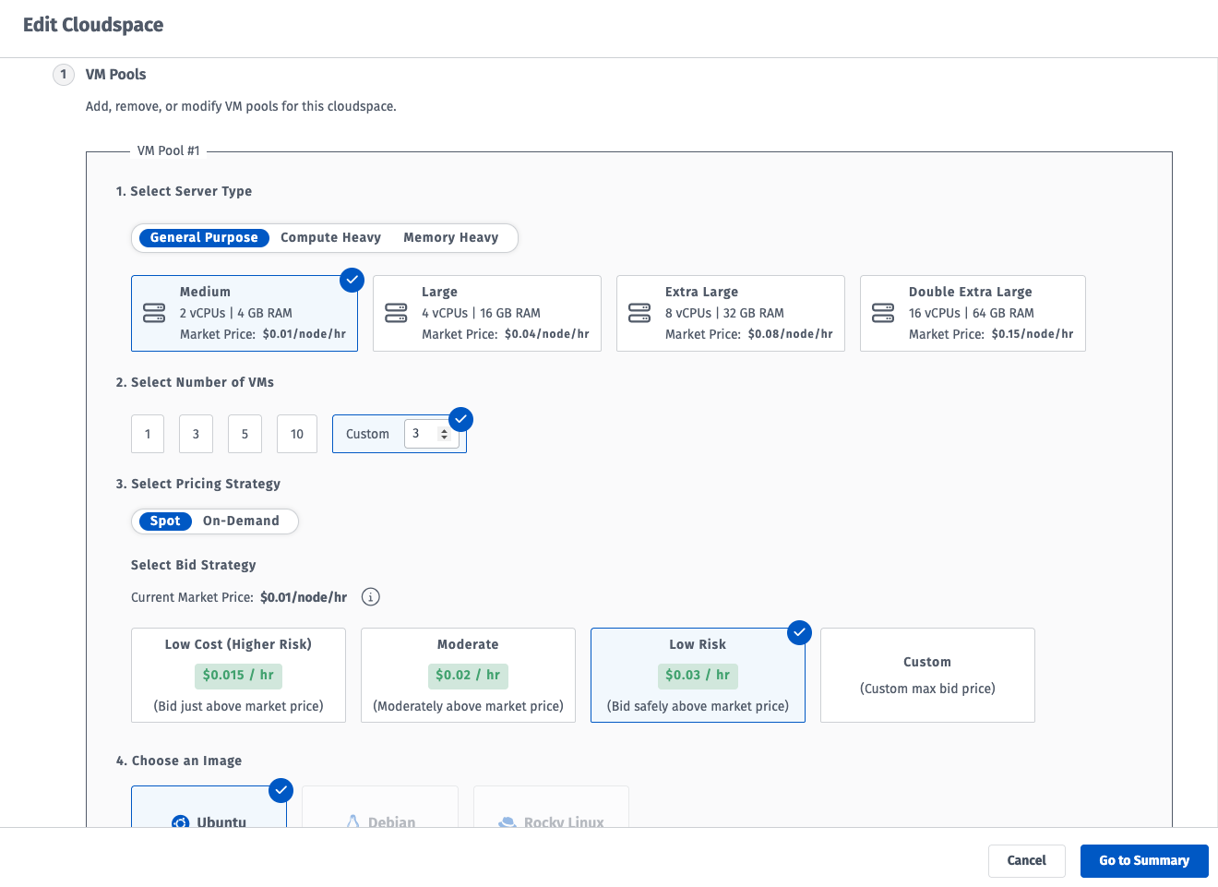1218x887 pixels.
Task: Click the Go to Summary button
Action: click(1143, 861)
